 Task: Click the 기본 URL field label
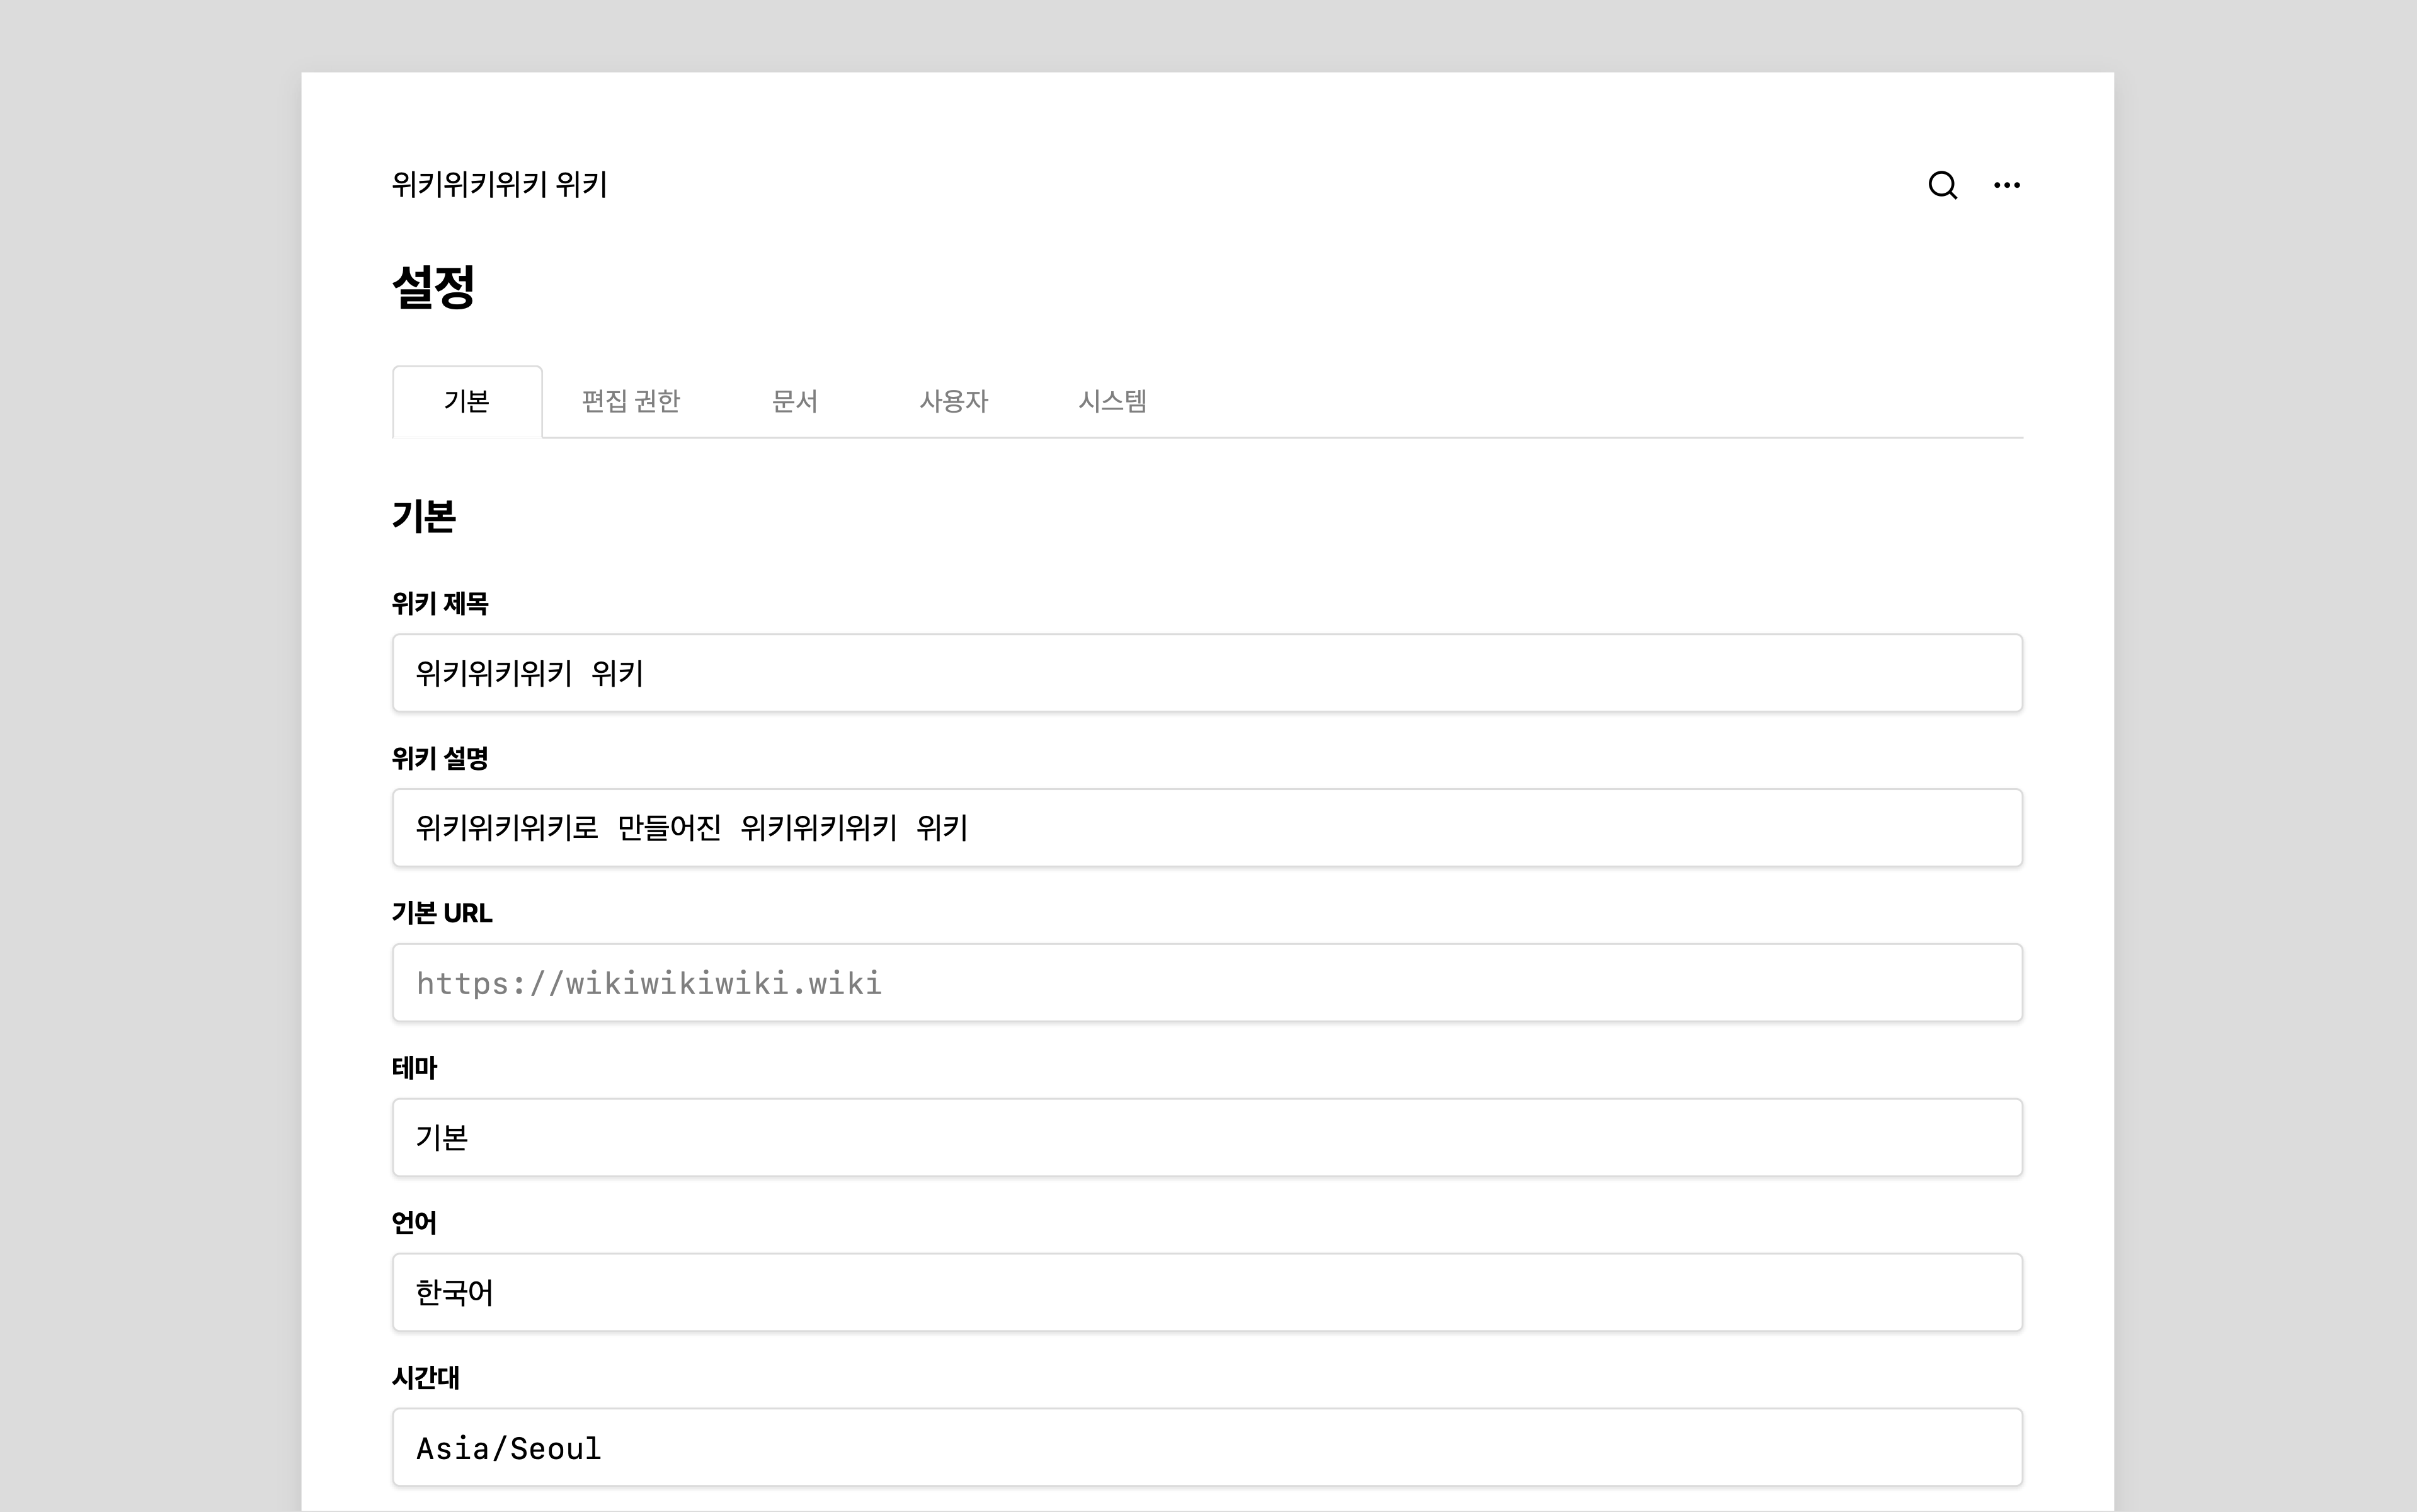pos(442,914)
